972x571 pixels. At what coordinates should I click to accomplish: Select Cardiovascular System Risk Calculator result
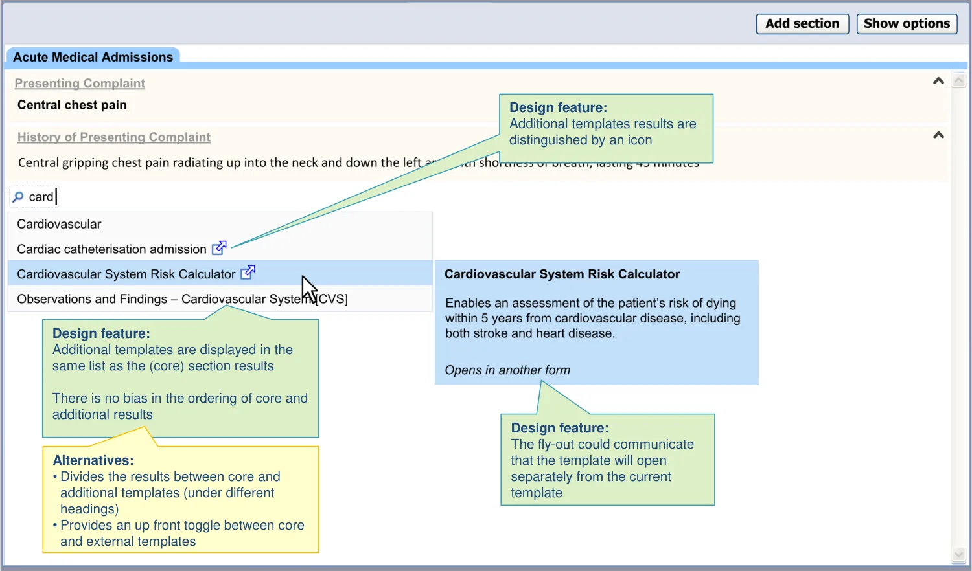click(126, 274)
